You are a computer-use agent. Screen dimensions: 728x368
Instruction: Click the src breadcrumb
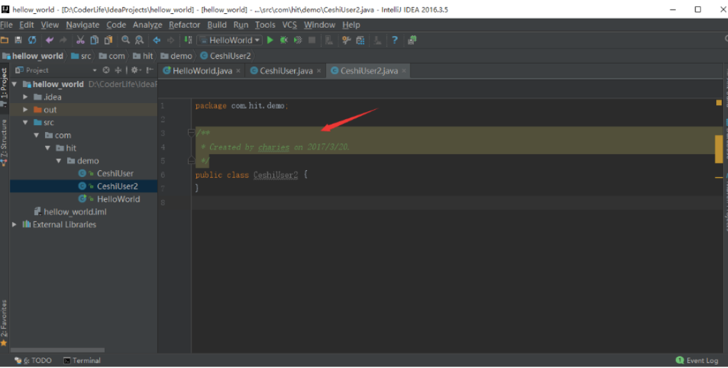click(81, 56)
